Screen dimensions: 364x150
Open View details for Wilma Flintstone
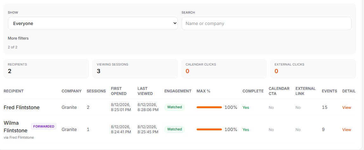tap(347, 130)
